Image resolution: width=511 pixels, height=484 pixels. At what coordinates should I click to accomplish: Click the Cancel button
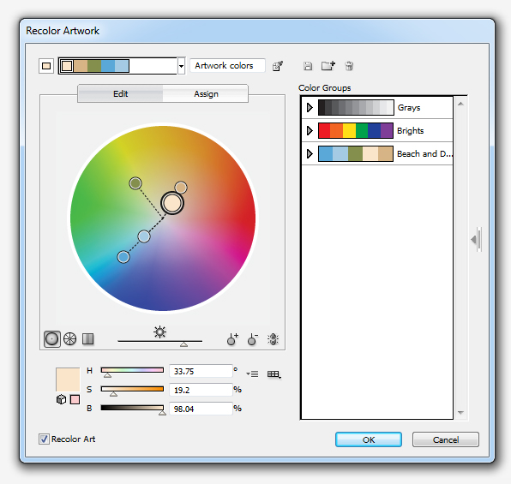[446, 439]
